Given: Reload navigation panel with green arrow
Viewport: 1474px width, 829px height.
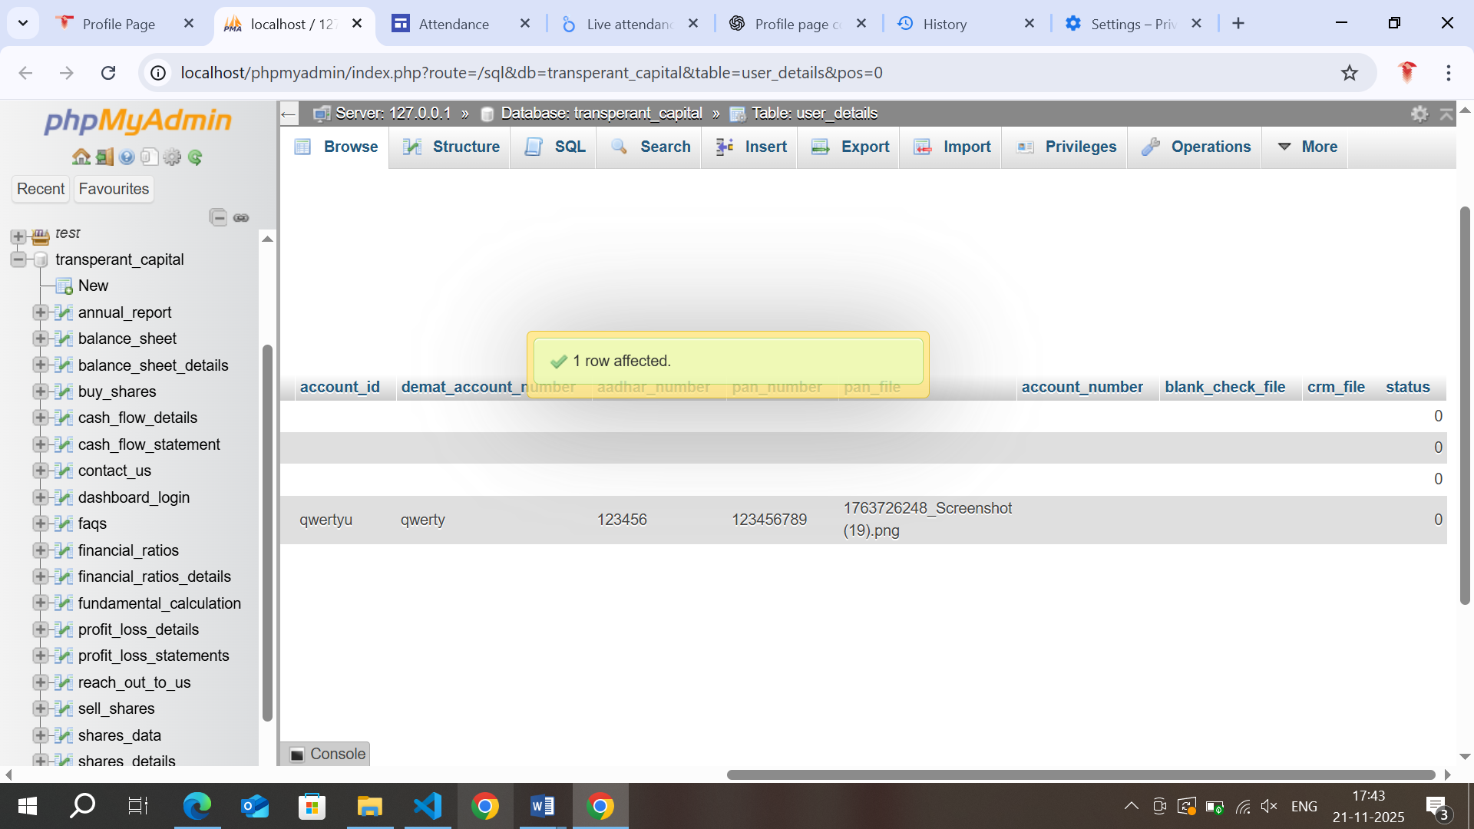Looking at the screenshot, I should click(x=195, y=157).
